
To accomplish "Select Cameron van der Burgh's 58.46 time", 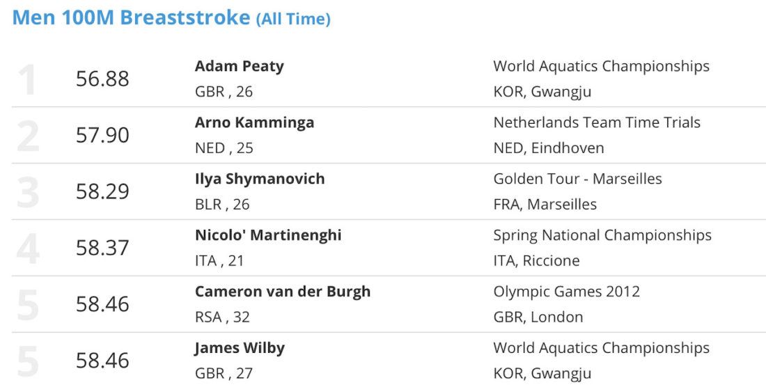I will click(x=102, y=304).
